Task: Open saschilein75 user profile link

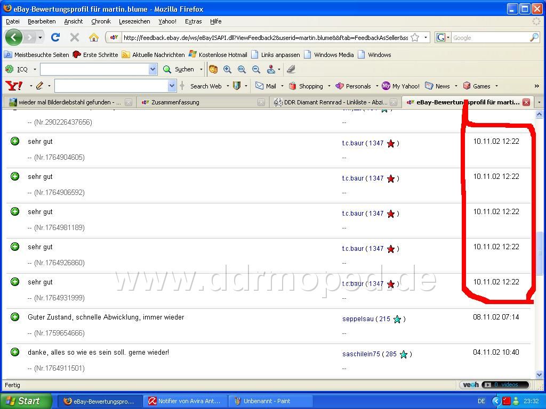Action: point(361,354)
